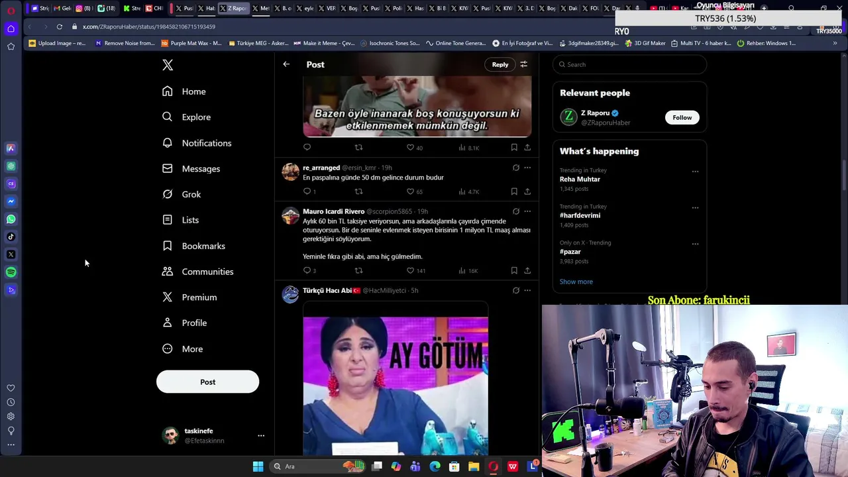Image resolution: width=848 pixels, height=477 pixels.
Task: Click the address bar URL
Action: 149,26
